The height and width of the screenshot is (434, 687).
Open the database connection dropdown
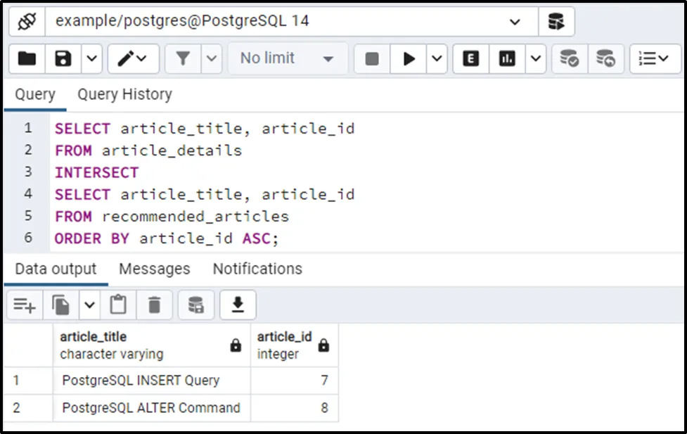515,22
